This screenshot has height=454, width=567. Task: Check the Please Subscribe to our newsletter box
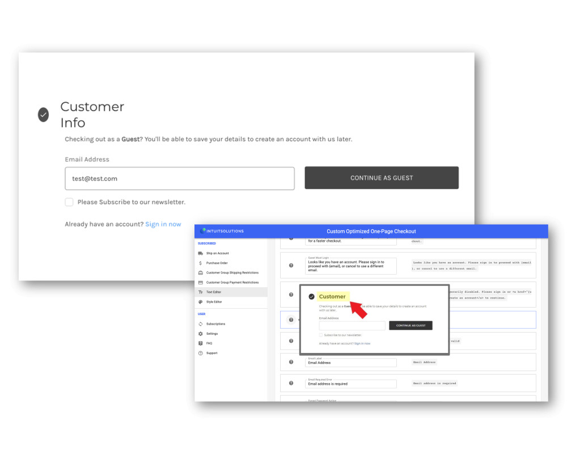tap(69, 201)
